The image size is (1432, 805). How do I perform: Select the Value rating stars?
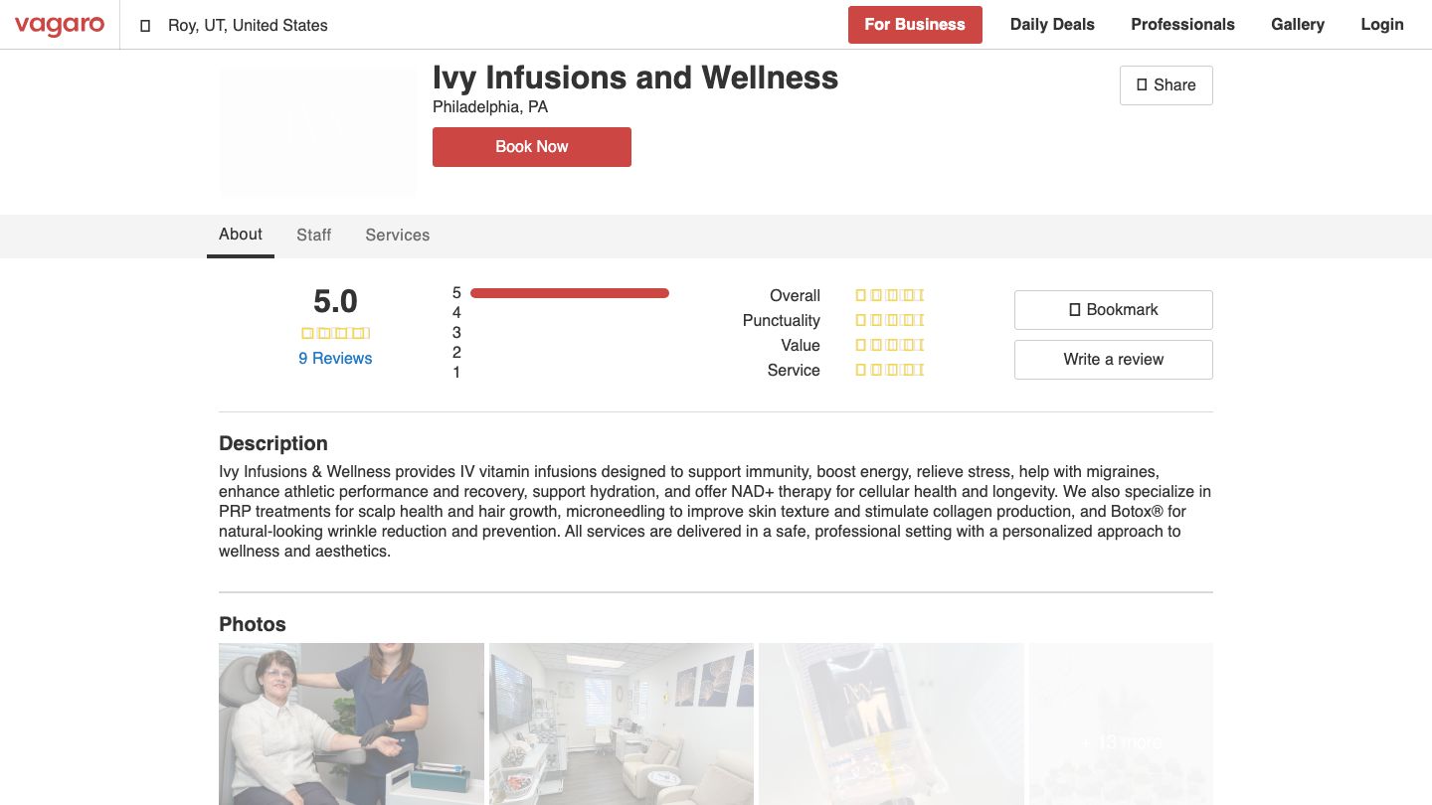889,345
